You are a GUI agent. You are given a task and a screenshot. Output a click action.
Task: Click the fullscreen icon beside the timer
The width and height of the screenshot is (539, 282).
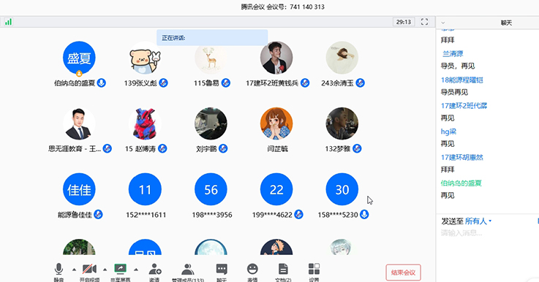424,22
